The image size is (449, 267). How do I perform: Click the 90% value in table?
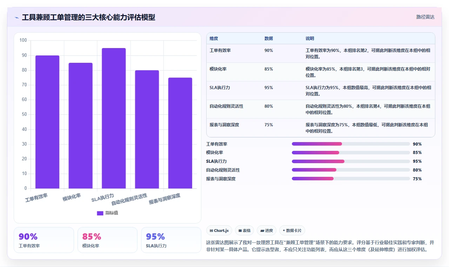coord(269,51)
